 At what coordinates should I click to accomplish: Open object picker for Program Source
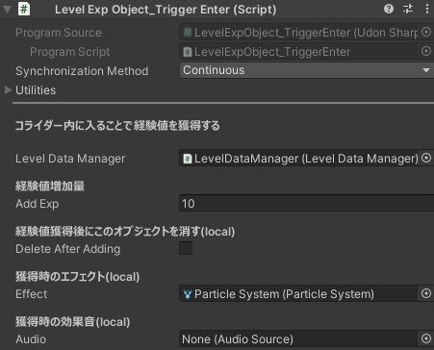coord(426,32)
